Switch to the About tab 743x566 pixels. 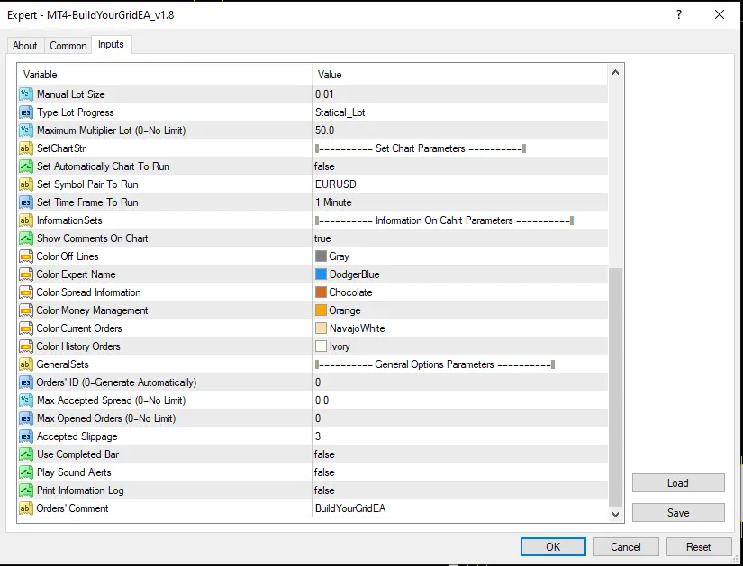(x=24, y=46)
